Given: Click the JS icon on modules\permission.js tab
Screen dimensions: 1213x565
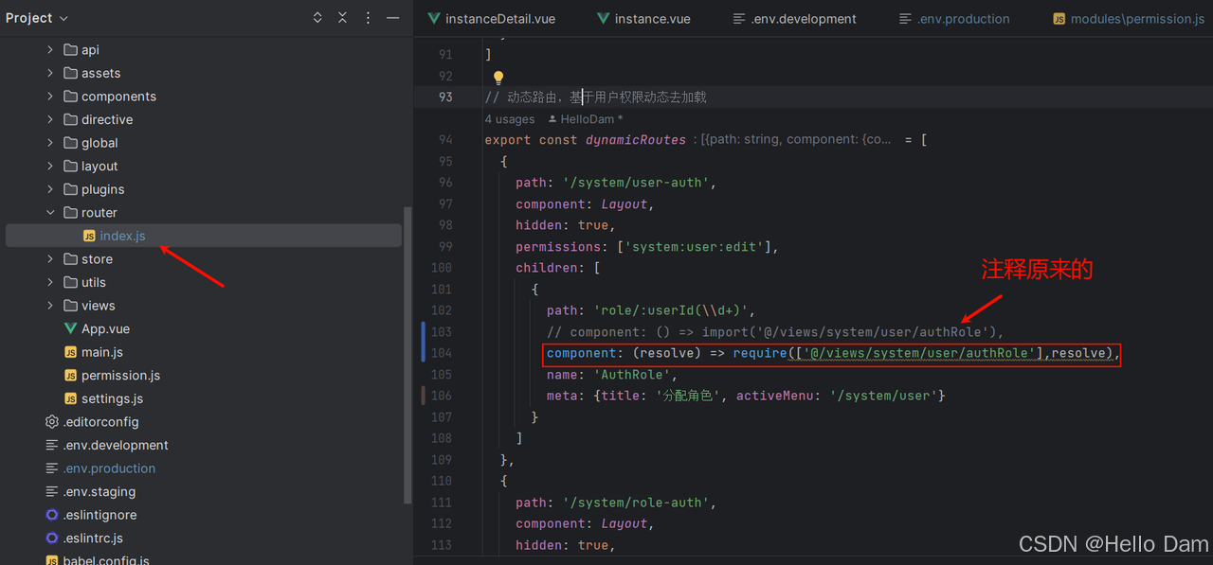Looking at the screenshot, I should pos(1059,19).
